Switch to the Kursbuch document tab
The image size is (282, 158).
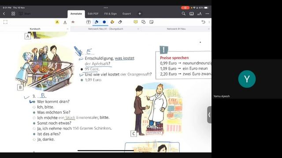pos(35,29)
